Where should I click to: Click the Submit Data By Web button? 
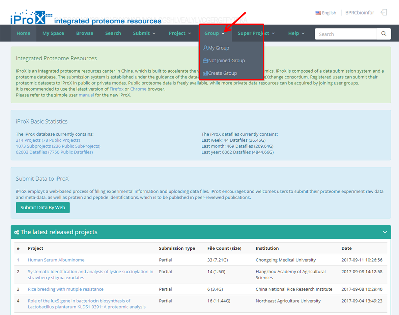coord(43,208)
